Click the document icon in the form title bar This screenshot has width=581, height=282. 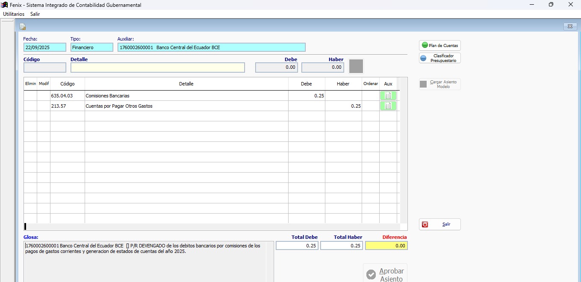23,26
